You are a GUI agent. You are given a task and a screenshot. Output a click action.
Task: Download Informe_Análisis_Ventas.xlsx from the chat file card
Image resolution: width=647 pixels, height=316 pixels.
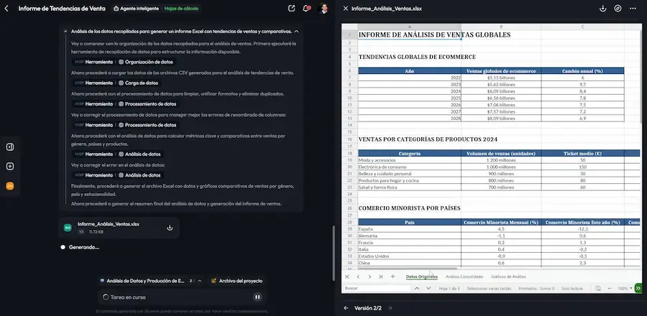(x=170, y=228)
